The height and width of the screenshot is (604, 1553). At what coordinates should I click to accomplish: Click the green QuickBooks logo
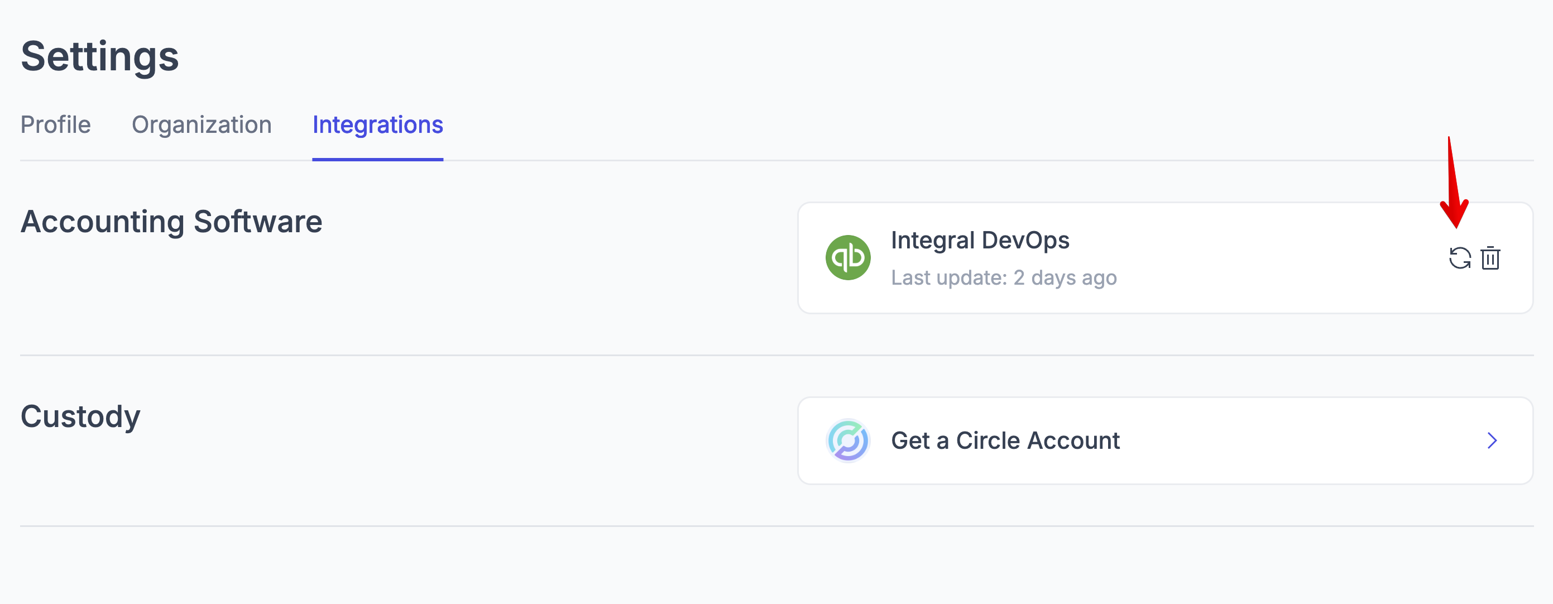point(847,258)
